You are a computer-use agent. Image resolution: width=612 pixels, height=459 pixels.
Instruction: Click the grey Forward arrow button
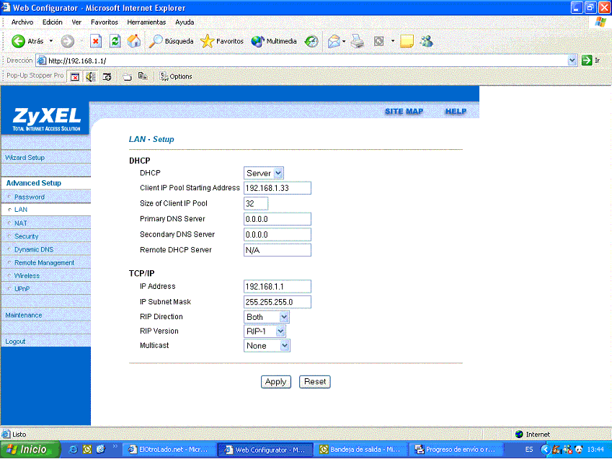click(x=68, y=41)
